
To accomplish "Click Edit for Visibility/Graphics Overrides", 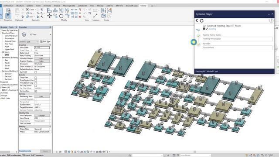I will pyautogui.click(x=42, y=58).
